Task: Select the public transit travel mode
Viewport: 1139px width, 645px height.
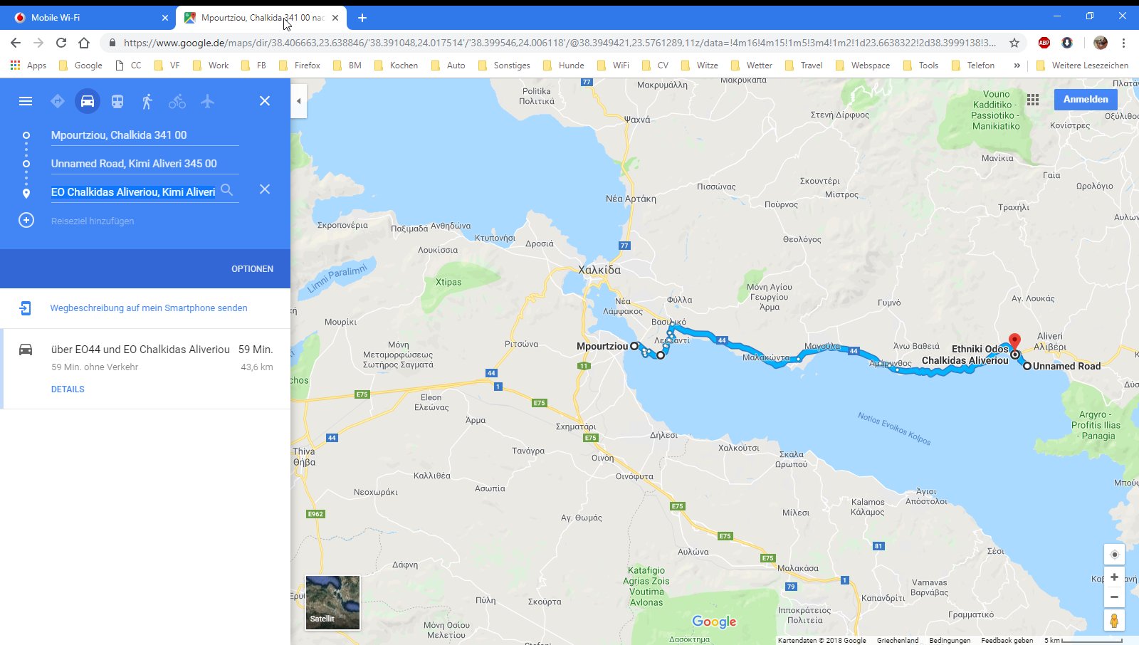Action: click(117, 101)
